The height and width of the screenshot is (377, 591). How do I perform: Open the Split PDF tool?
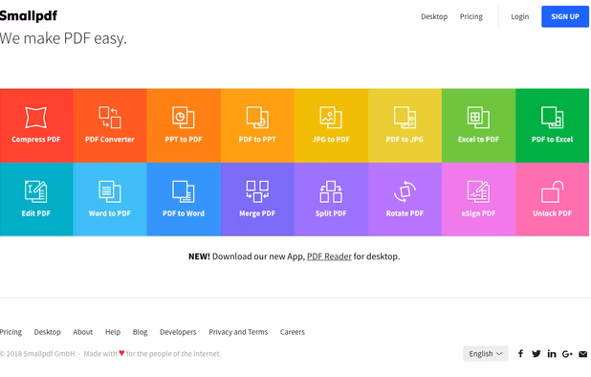[331, 199]
